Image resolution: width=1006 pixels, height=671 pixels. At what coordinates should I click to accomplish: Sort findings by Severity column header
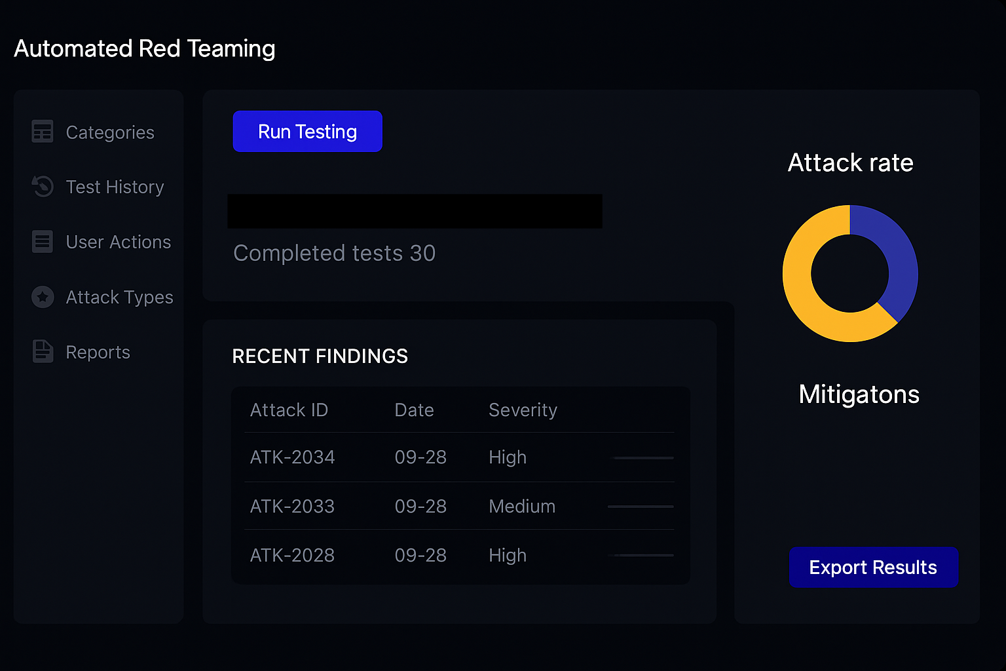pyautogui.click(x=523, y=410)
